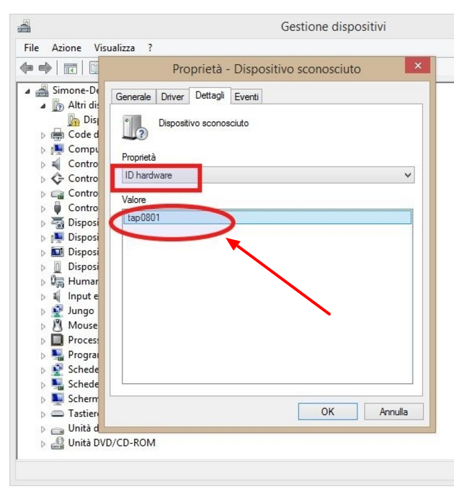454x497 pixels.
Task: Expand the Computer node
Action: 43,150
